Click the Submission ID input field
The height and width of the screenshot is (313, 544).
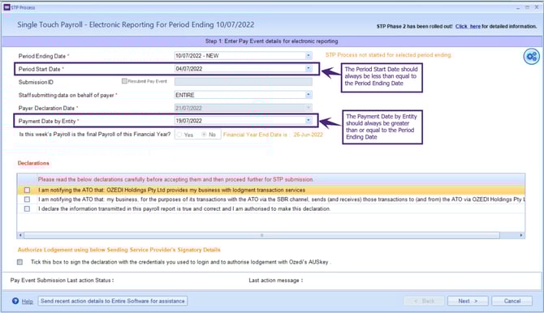[244, 82]
